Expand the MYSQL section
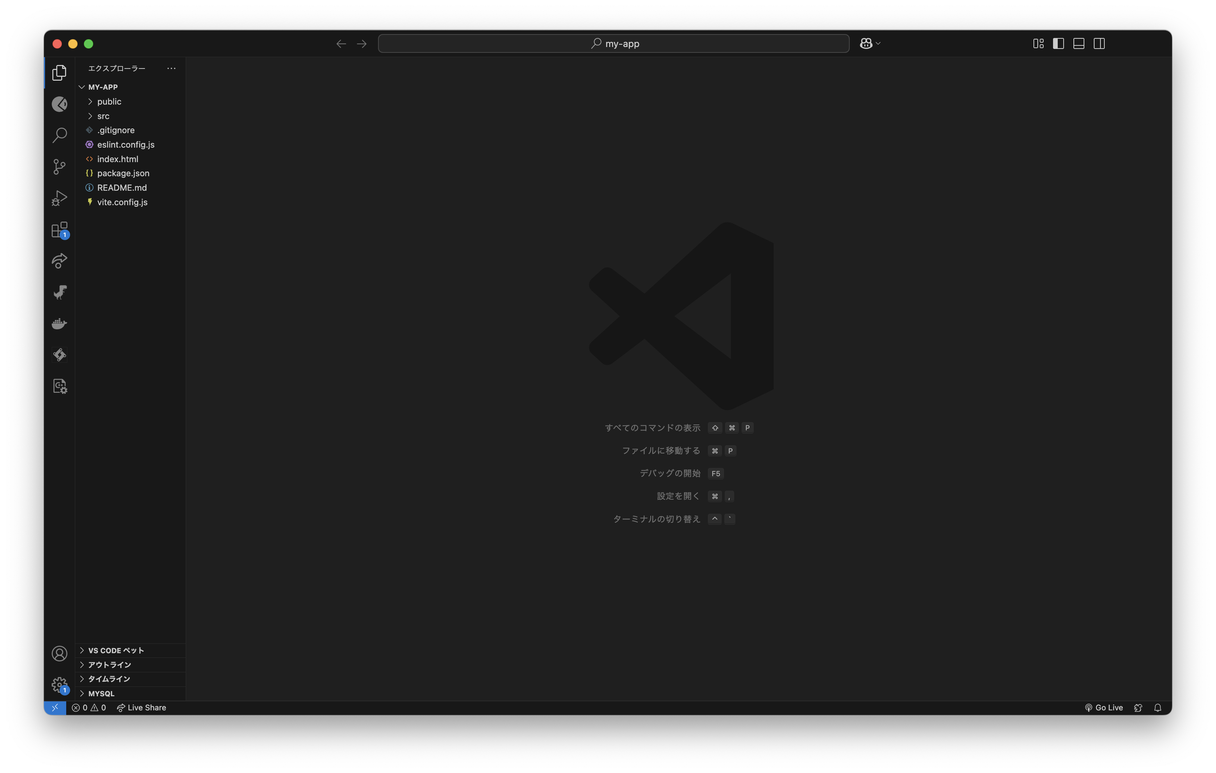 point(101,693)
